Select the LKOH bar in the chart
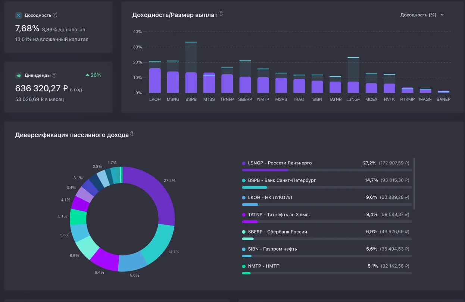Image resolution: width=465 pixels, height=302 pixels. coord(155,77)
